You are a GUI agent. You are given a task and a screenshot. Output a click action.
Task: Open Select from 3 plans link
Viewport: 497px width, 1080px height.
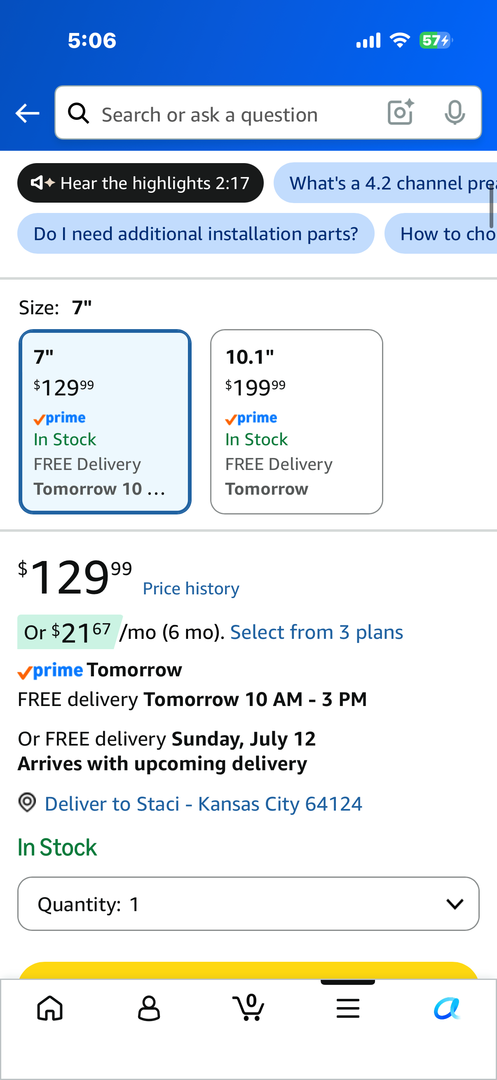[x=316, y=632]
